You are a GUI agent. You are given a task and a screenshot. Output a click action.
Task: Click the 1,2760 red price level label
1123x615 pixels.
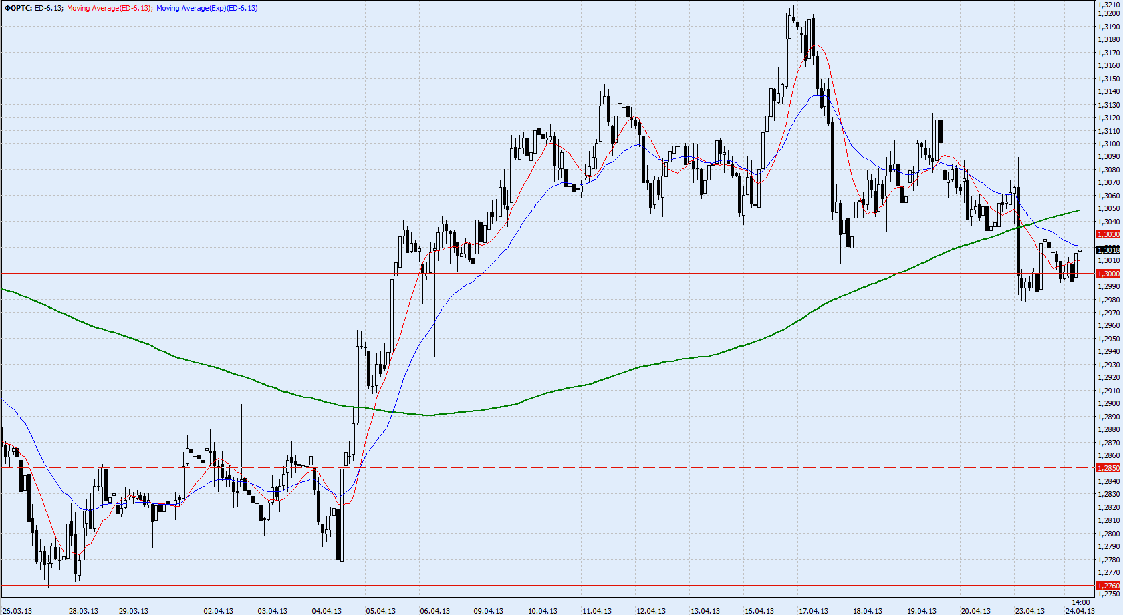coord(1108,586)
